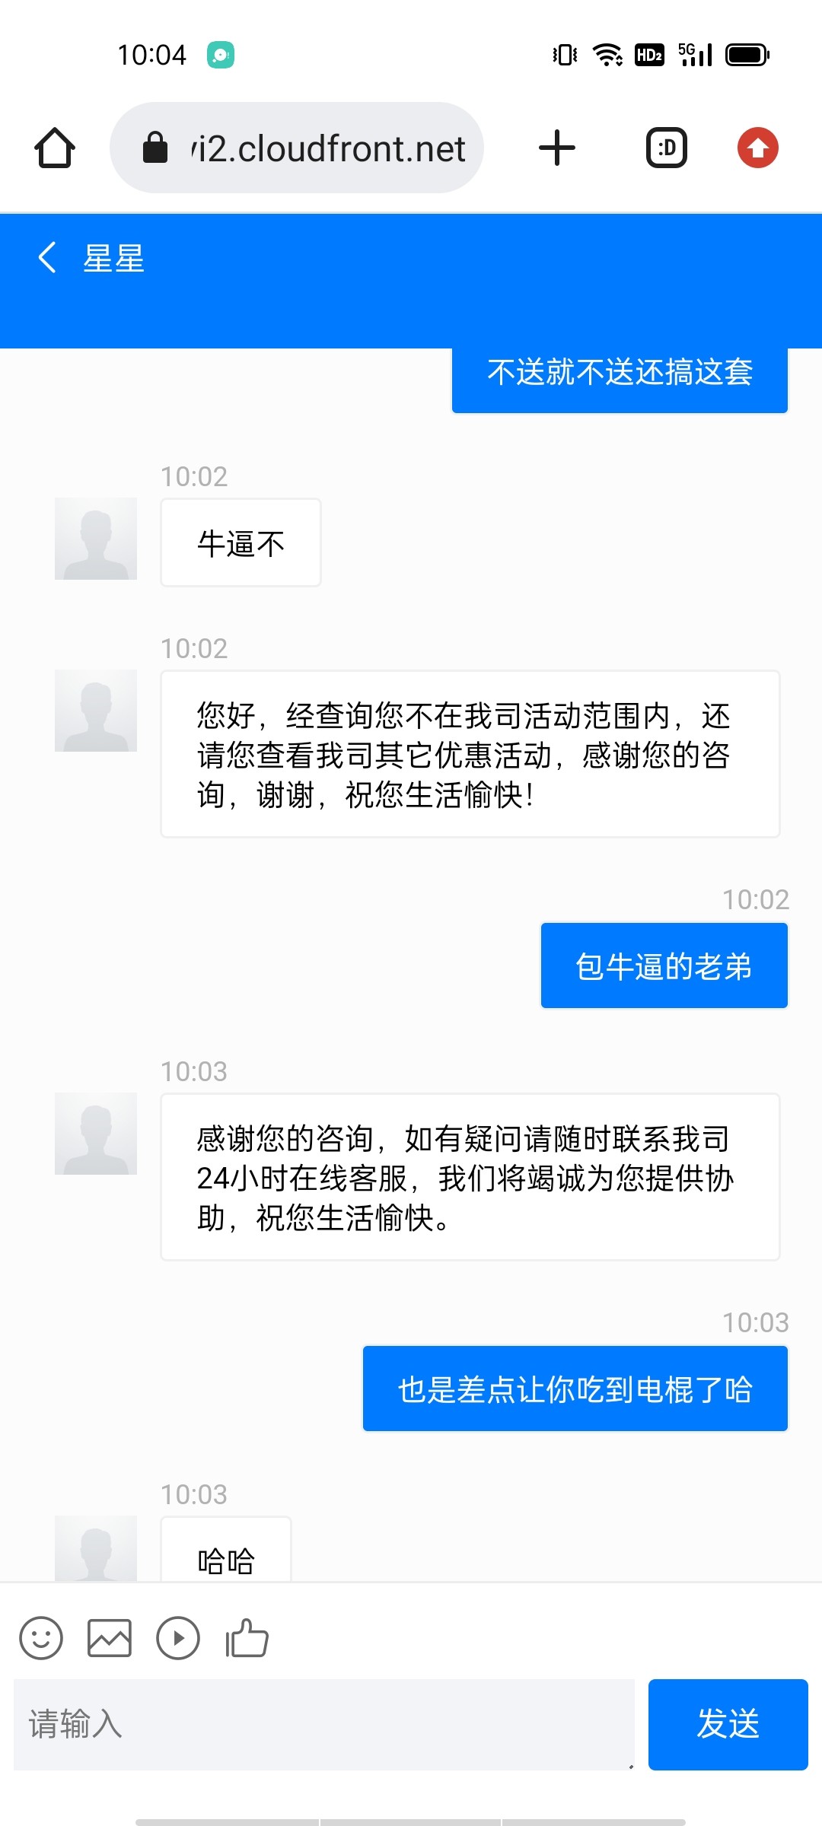822x1826 pixels.
Task: Focus the 请输入 message input field
Action: 323,1724
